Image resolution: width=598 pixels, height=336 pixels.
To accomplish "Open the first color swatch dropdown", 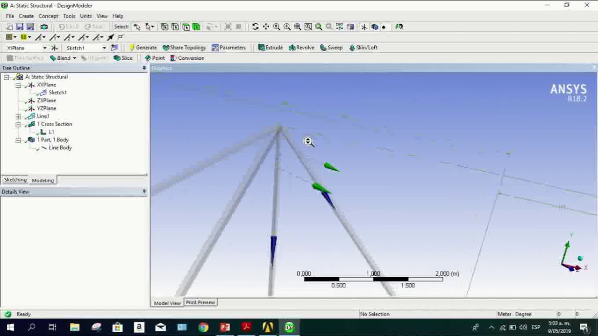I will pos(15,37).
